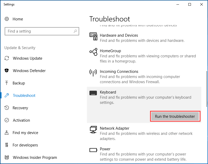
Task: Click the Hardware and Devices icon
Action: [x=93, y=36]
